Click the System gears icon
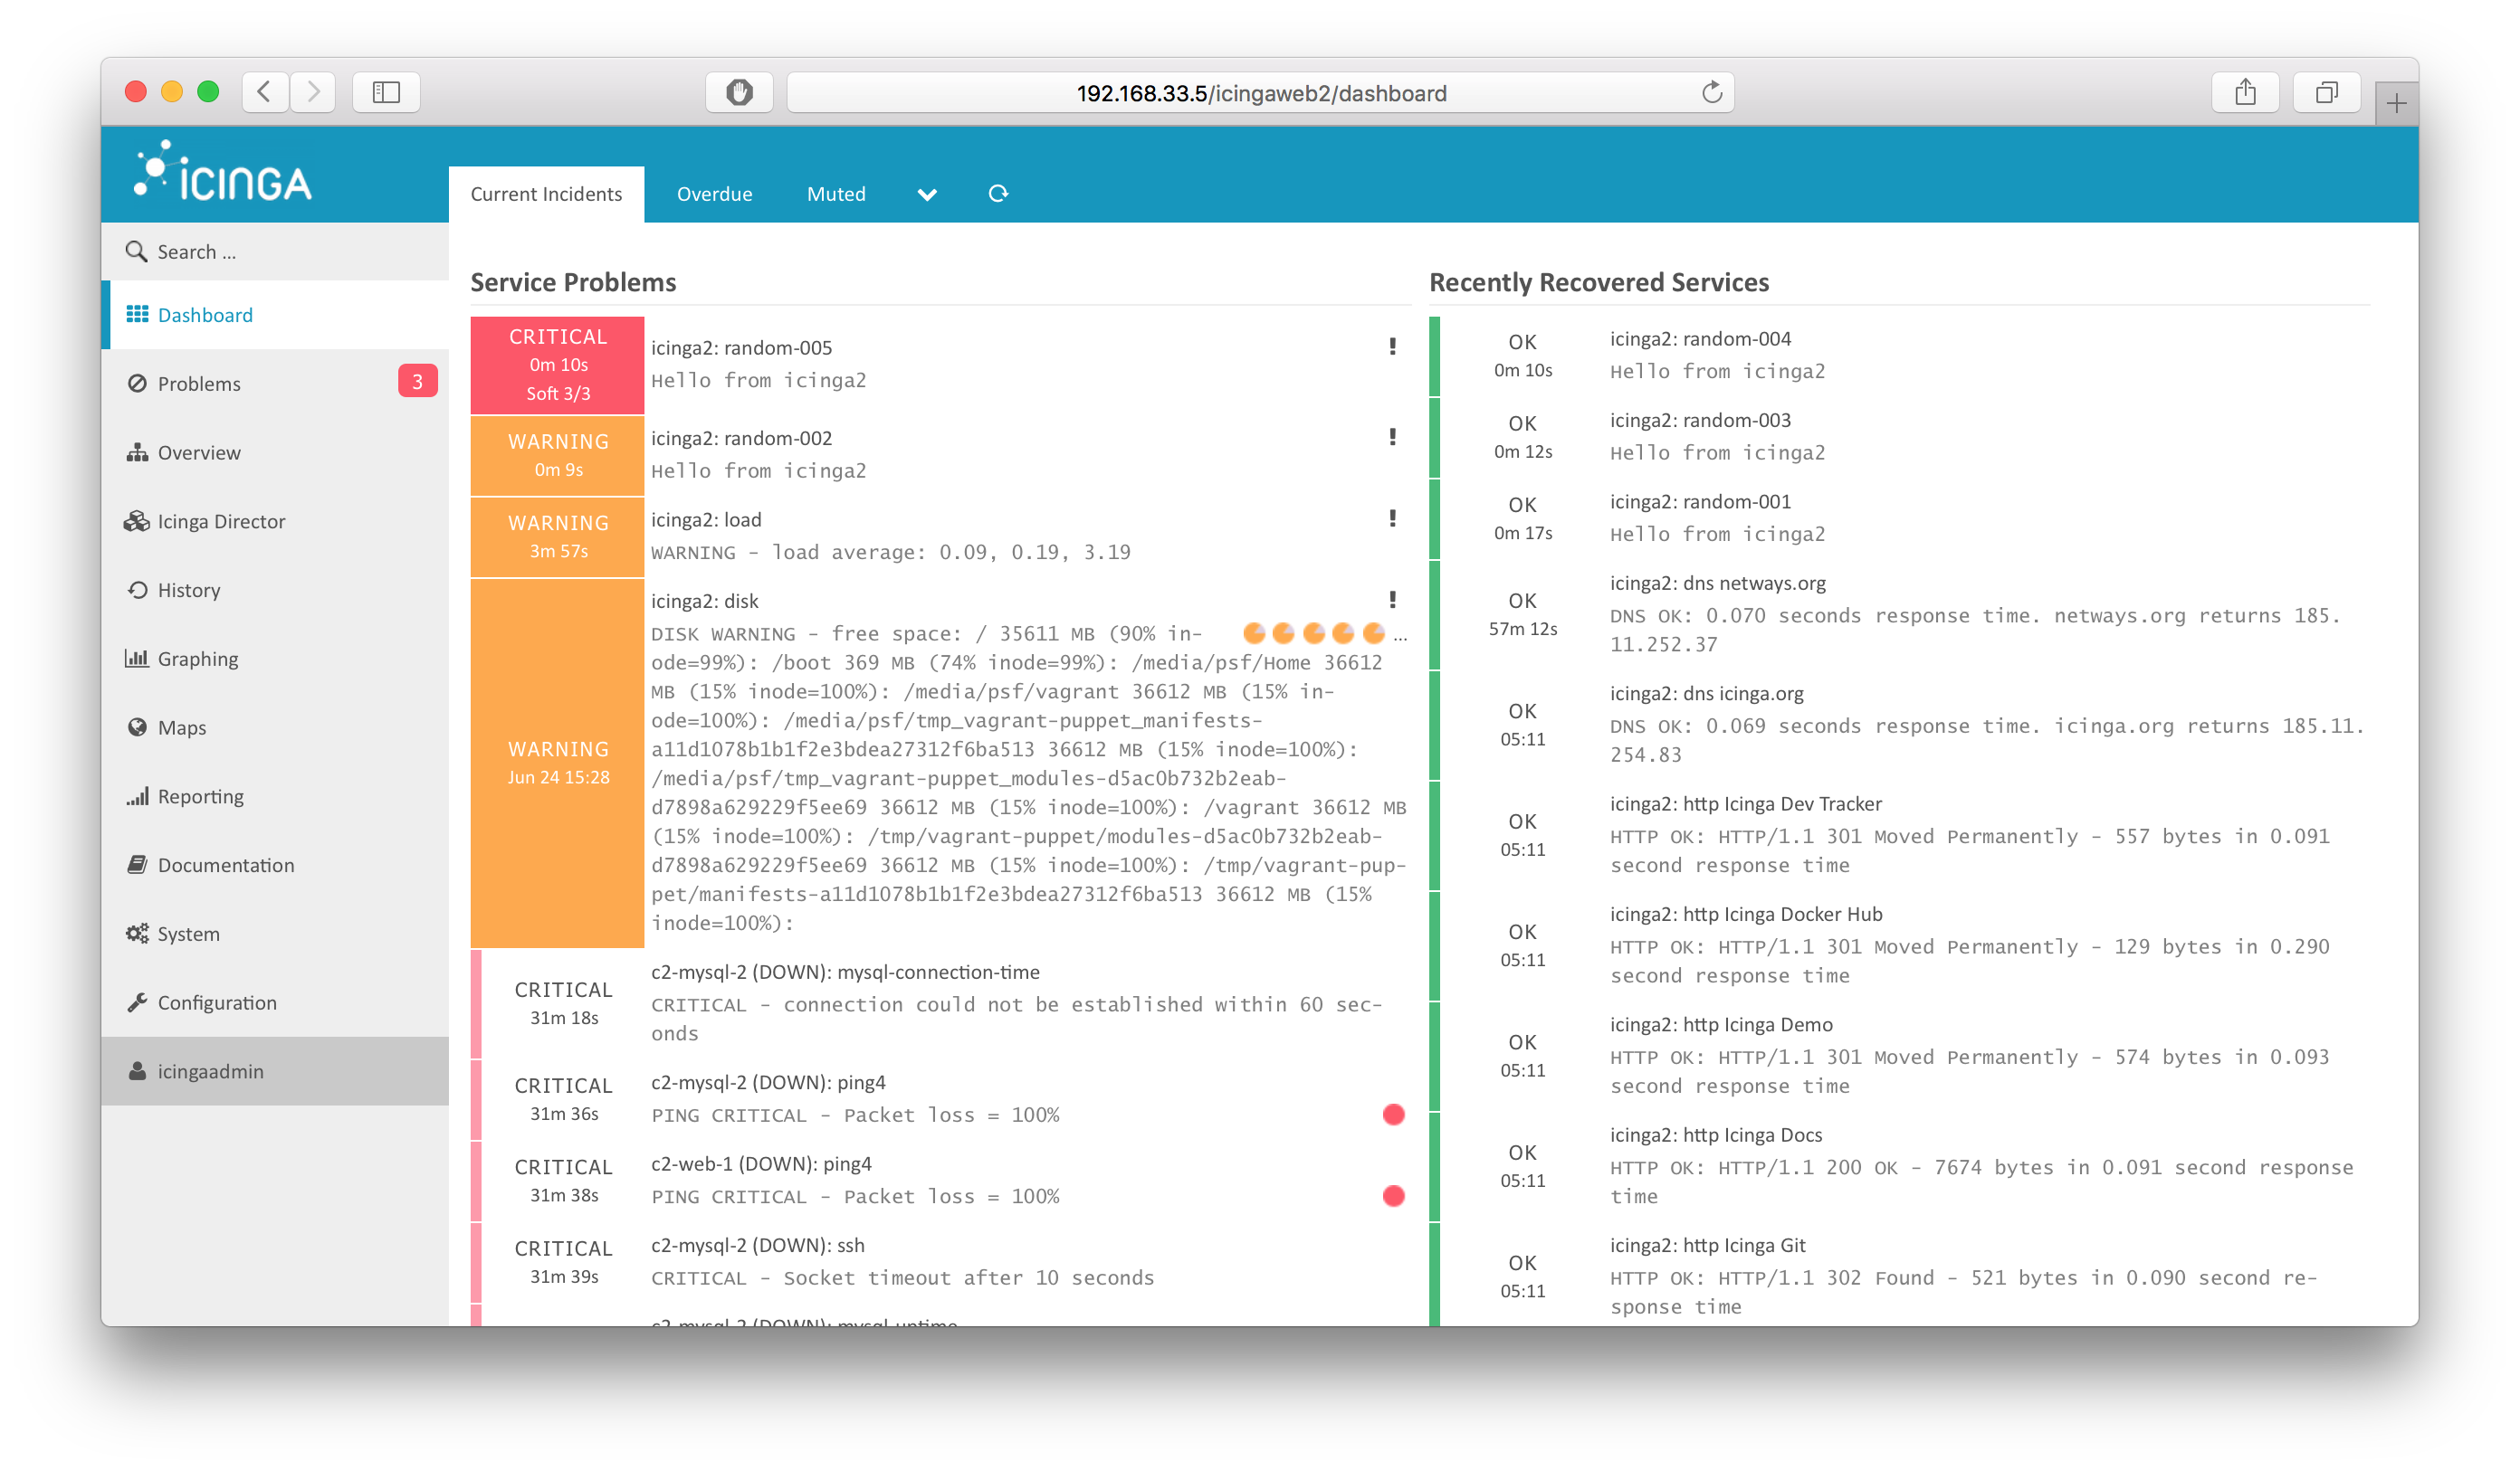2520x1471 pixels. (x=137, y=934)
